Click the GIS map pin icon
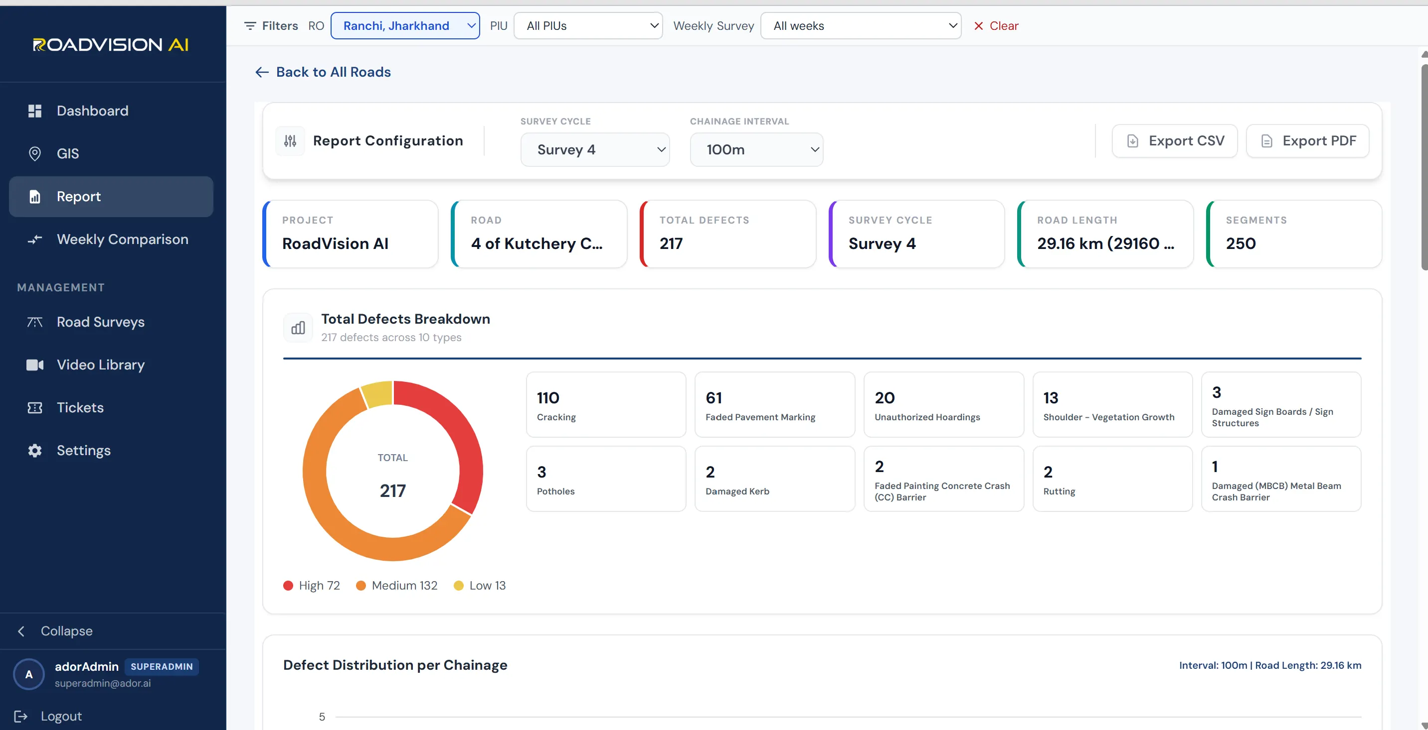Viewport: 1428px width, 730px height. [35, 153]
